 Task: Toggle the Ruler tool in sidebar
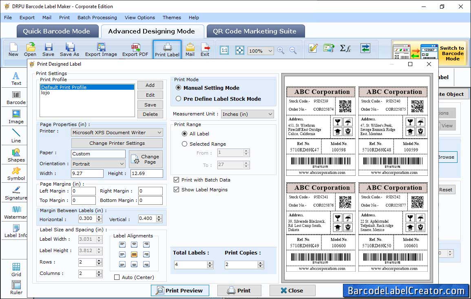[16, 288]
